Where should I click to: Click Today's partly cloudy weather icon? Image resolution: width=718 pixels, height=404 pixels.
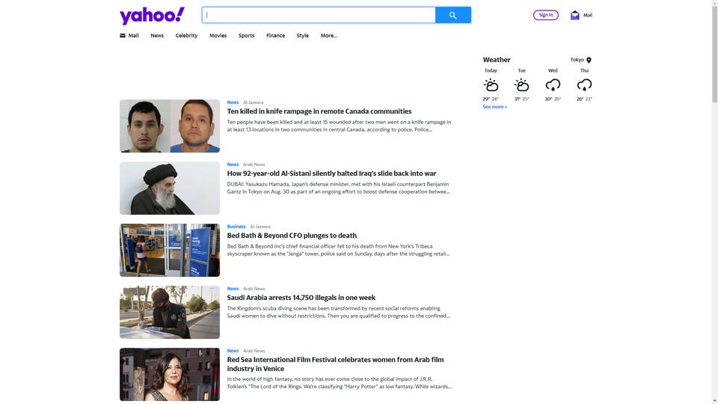pyautogui.click(x=491, y=85)
